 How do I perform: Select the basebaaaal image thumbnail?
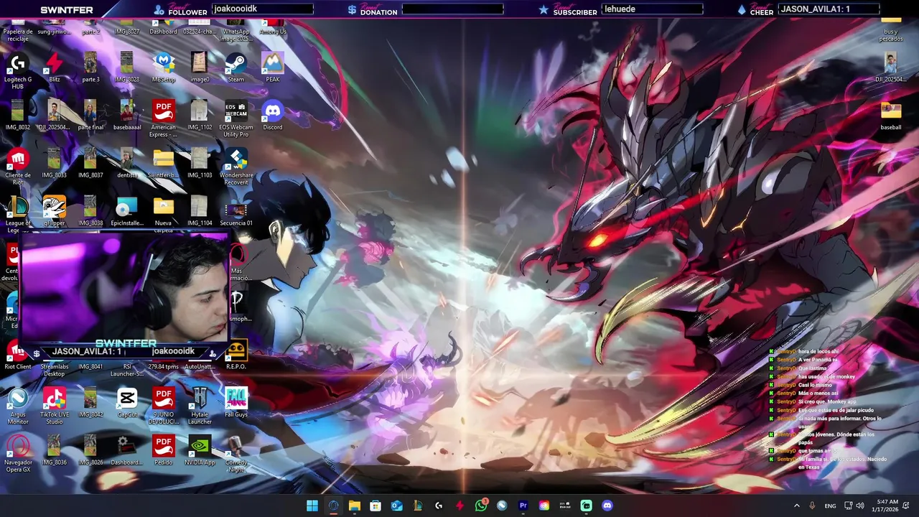click(127, 116)
